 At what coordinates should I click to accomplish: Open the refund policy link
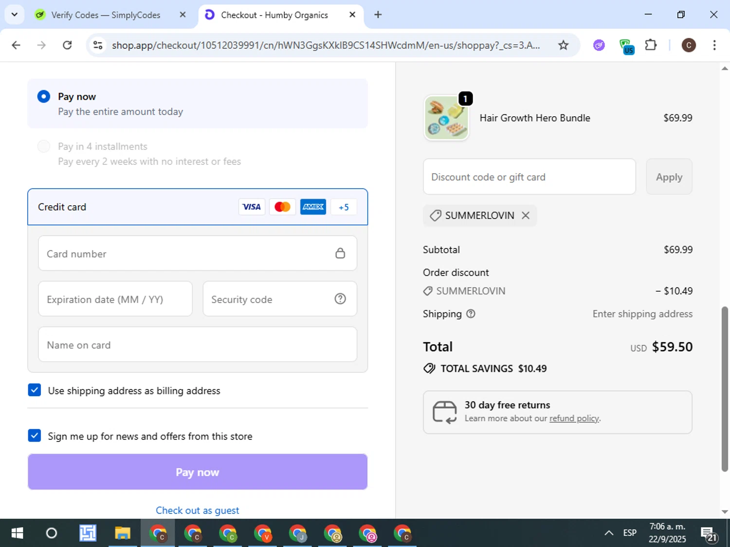pos(574,419)
